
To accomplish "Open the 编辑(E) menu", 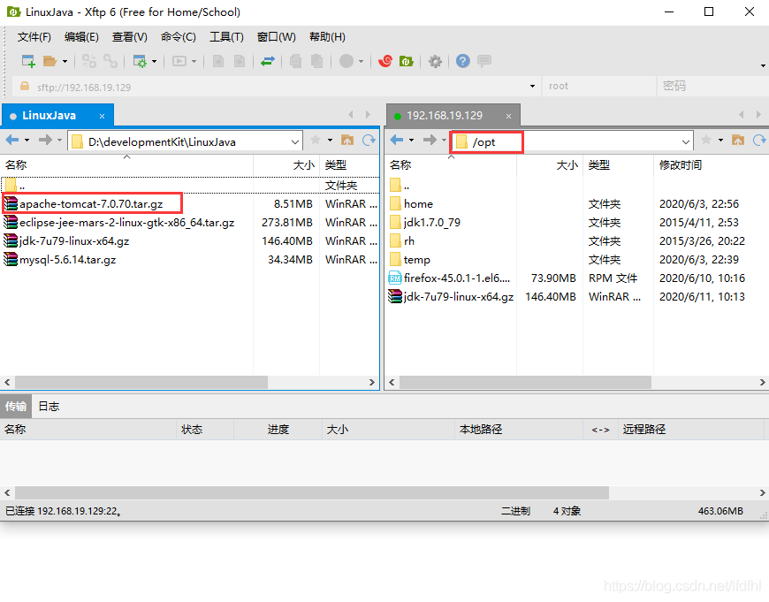I will coord(81,37).
